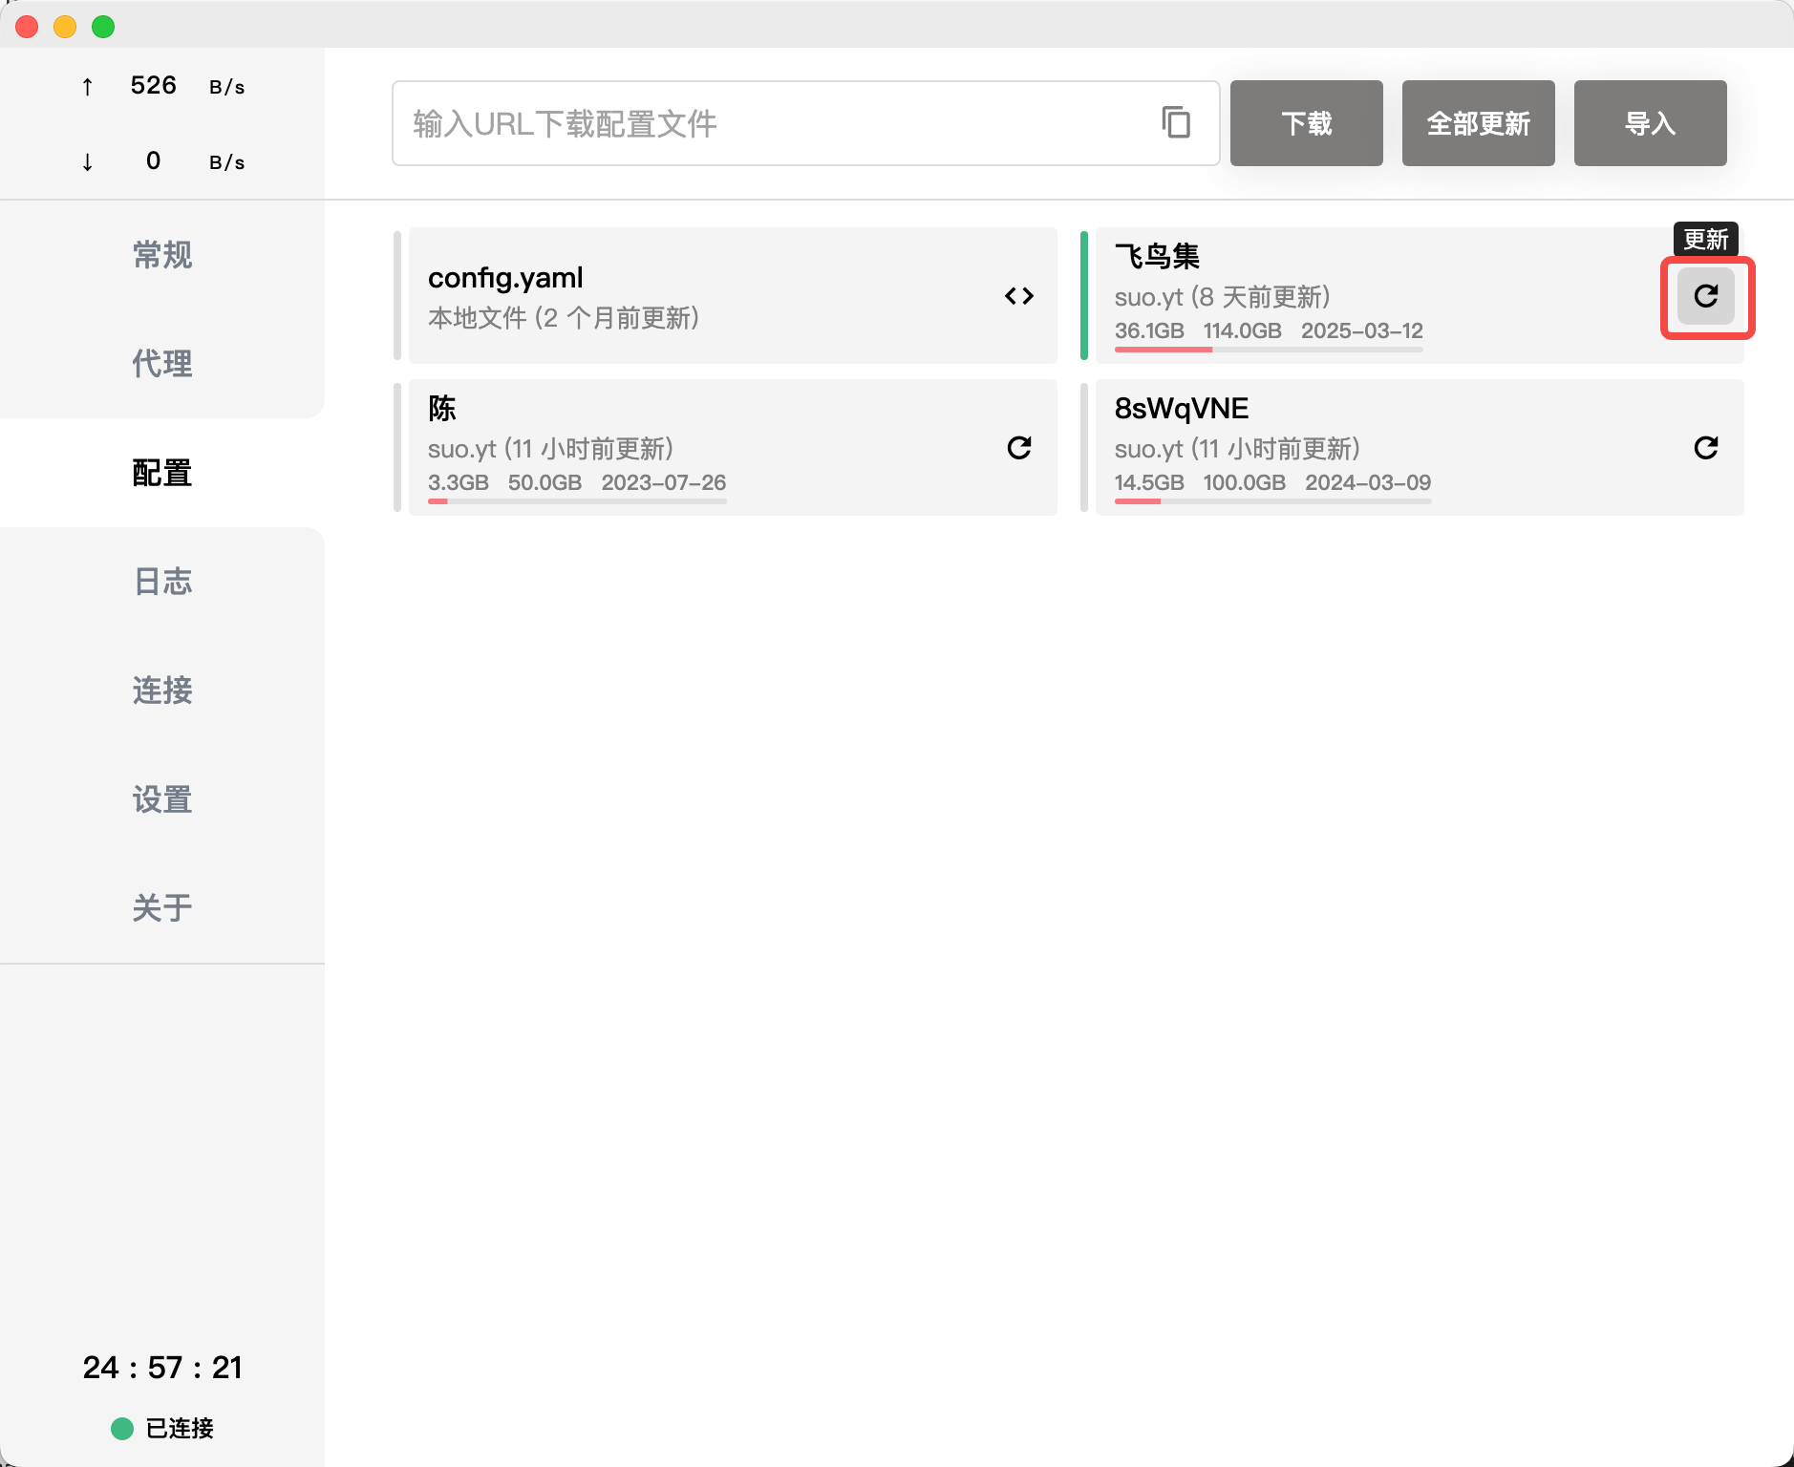The image size is (1794, 1467).
Task: Click the 已连接 status label
Action: click(180, 1428)
